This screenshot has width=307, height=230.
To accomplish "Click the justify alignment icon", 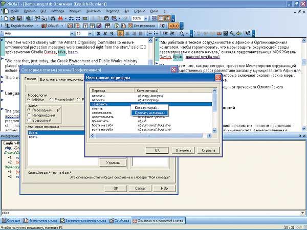I will coord(141,33).
